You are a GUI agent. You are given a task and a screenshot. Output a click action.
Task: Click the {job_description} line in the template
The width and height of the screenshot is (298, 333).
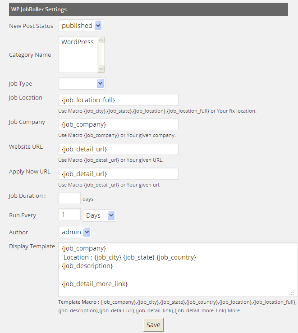(87, 266)
